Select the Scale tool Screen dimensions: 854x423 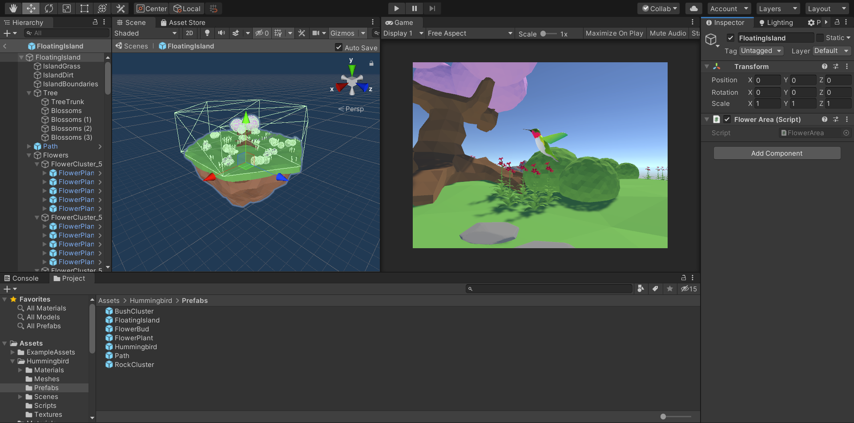67,8
